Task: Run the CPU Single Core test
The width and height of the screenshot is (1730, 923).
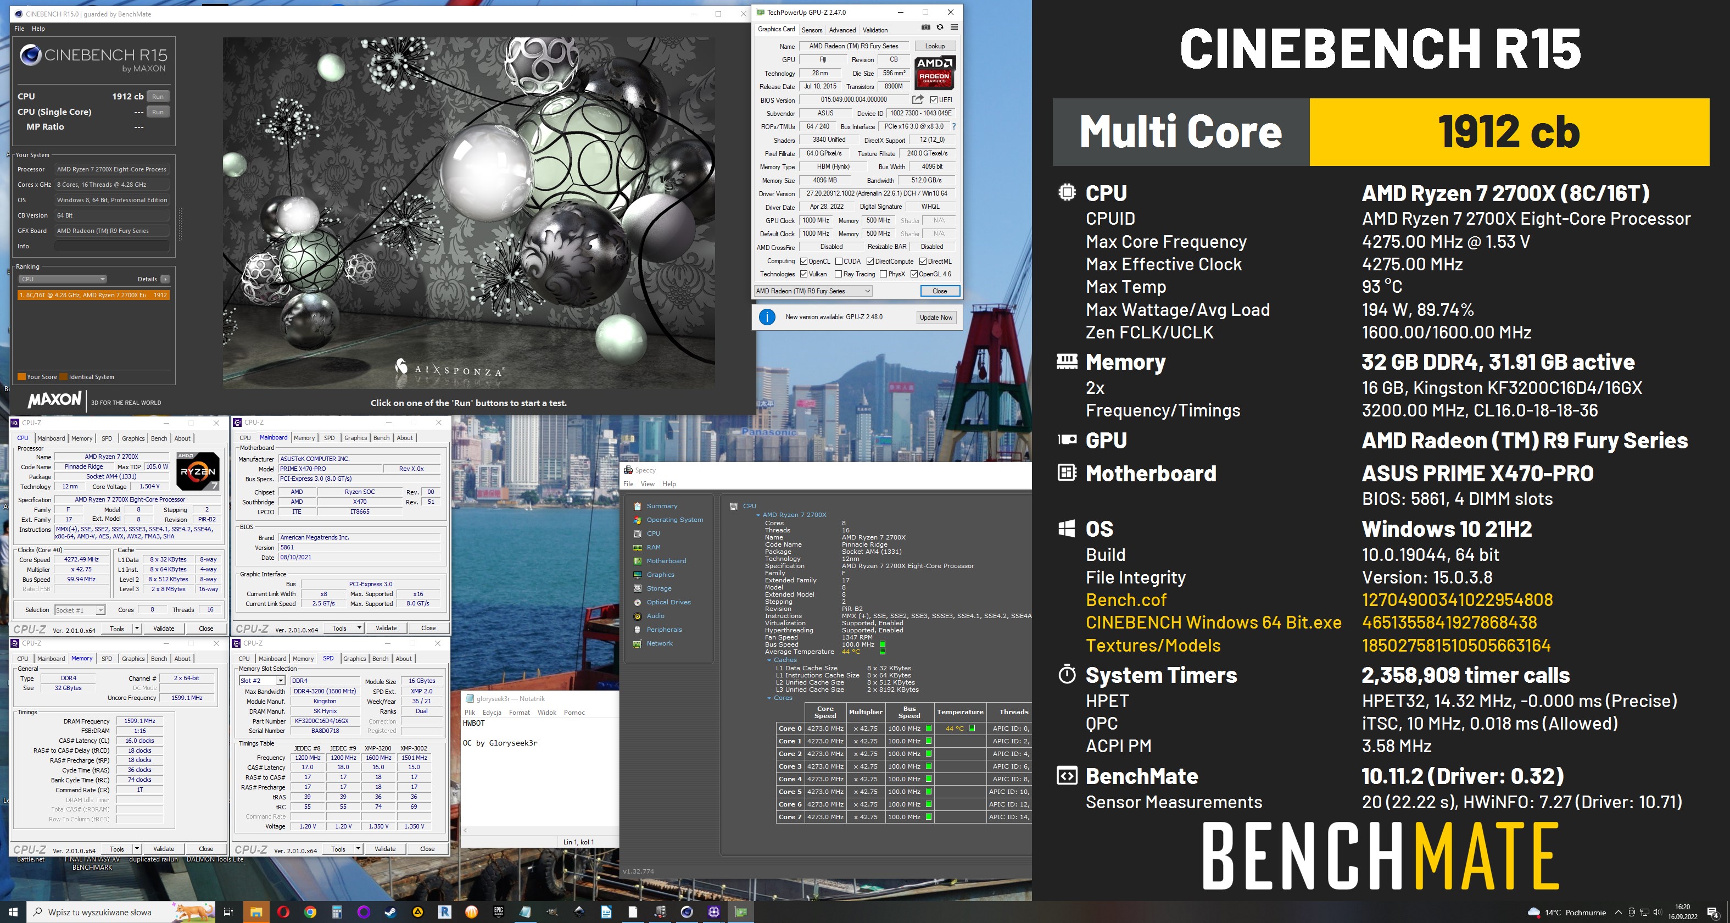Action: pyautogui.click(x=158, y=112)
